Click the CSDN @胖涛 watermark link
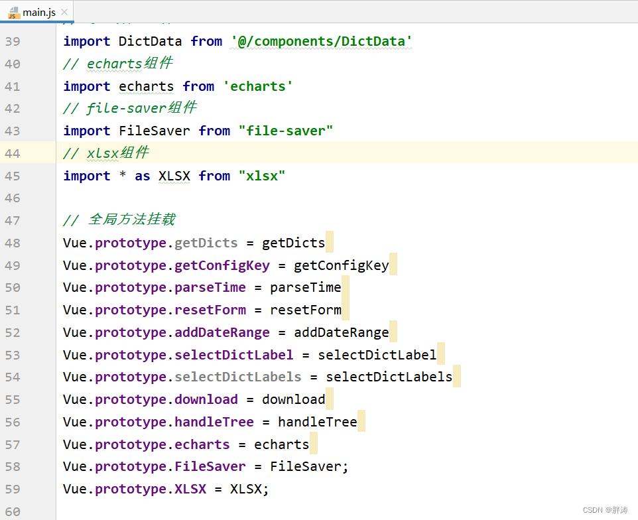Viewport: 638px width, 520px height. 605,509
